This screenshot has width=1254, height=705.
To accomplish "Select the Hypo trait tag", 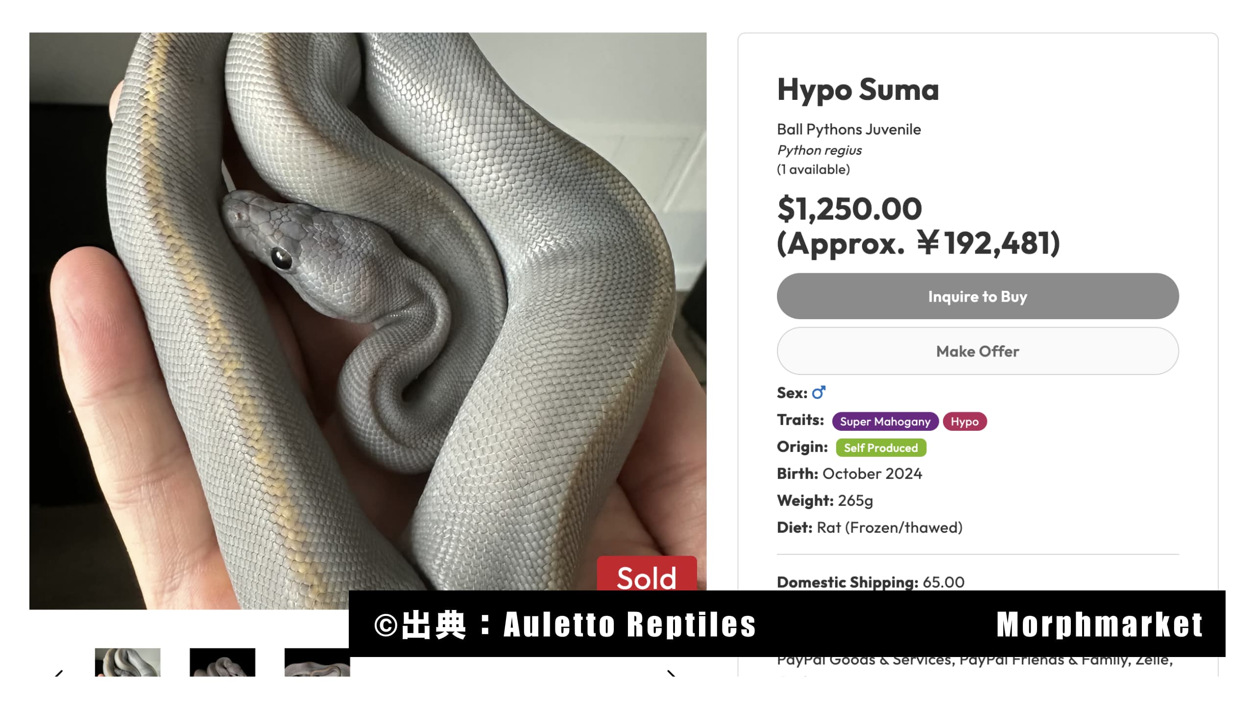I will click(965, 422).
